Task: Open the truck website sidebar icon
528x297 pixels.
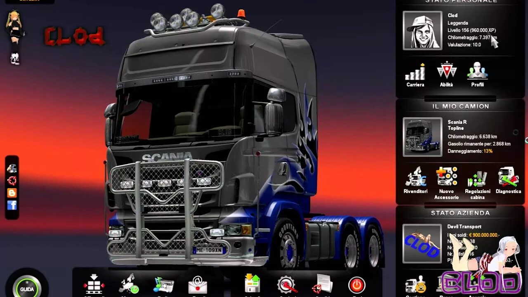Action: coord(12,168)
